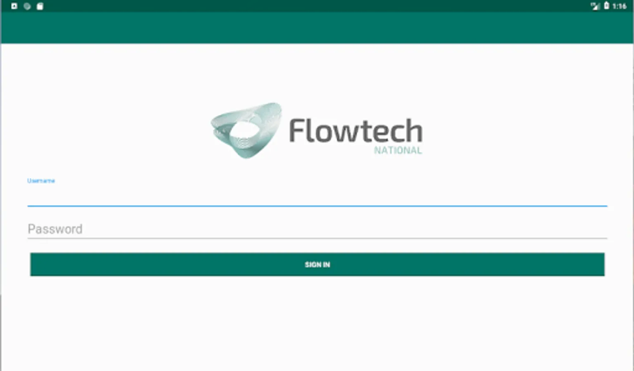
Task: Click the teal app bar header
Action: (317, 28)
